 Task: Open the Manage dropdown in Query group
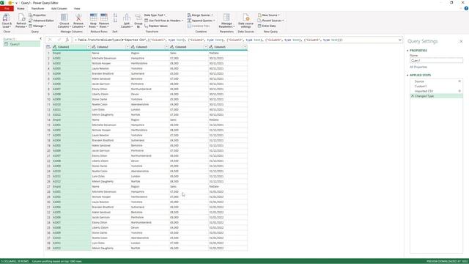click(37, 26)
